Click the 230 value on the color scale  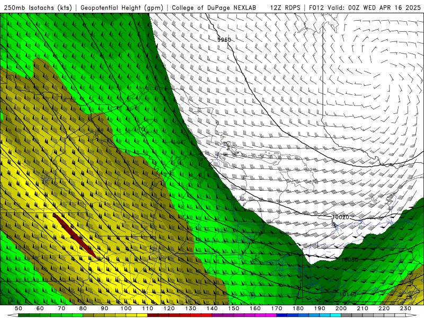[405, 308]
